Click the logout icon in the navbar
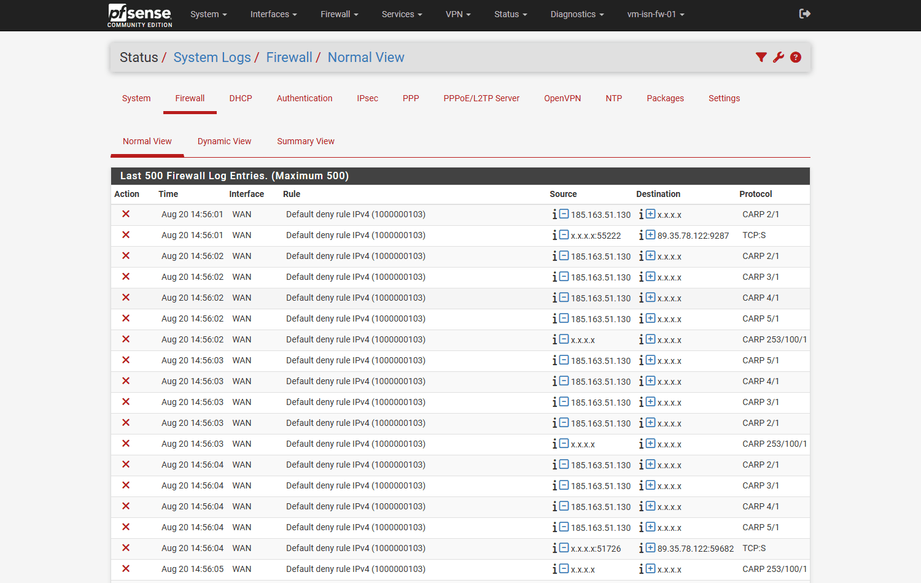This screenshot has height=583, width=921. pos(805,14)
